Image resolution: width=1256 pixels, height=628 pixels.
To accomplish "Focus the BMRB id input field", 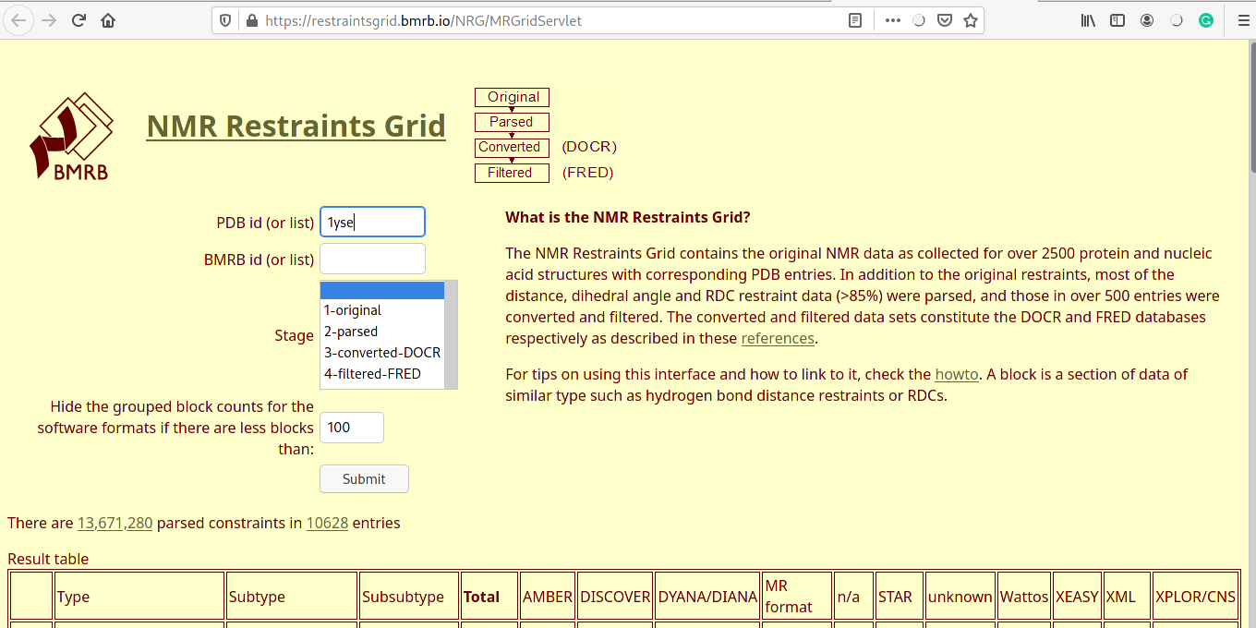I will coord(372,260).
